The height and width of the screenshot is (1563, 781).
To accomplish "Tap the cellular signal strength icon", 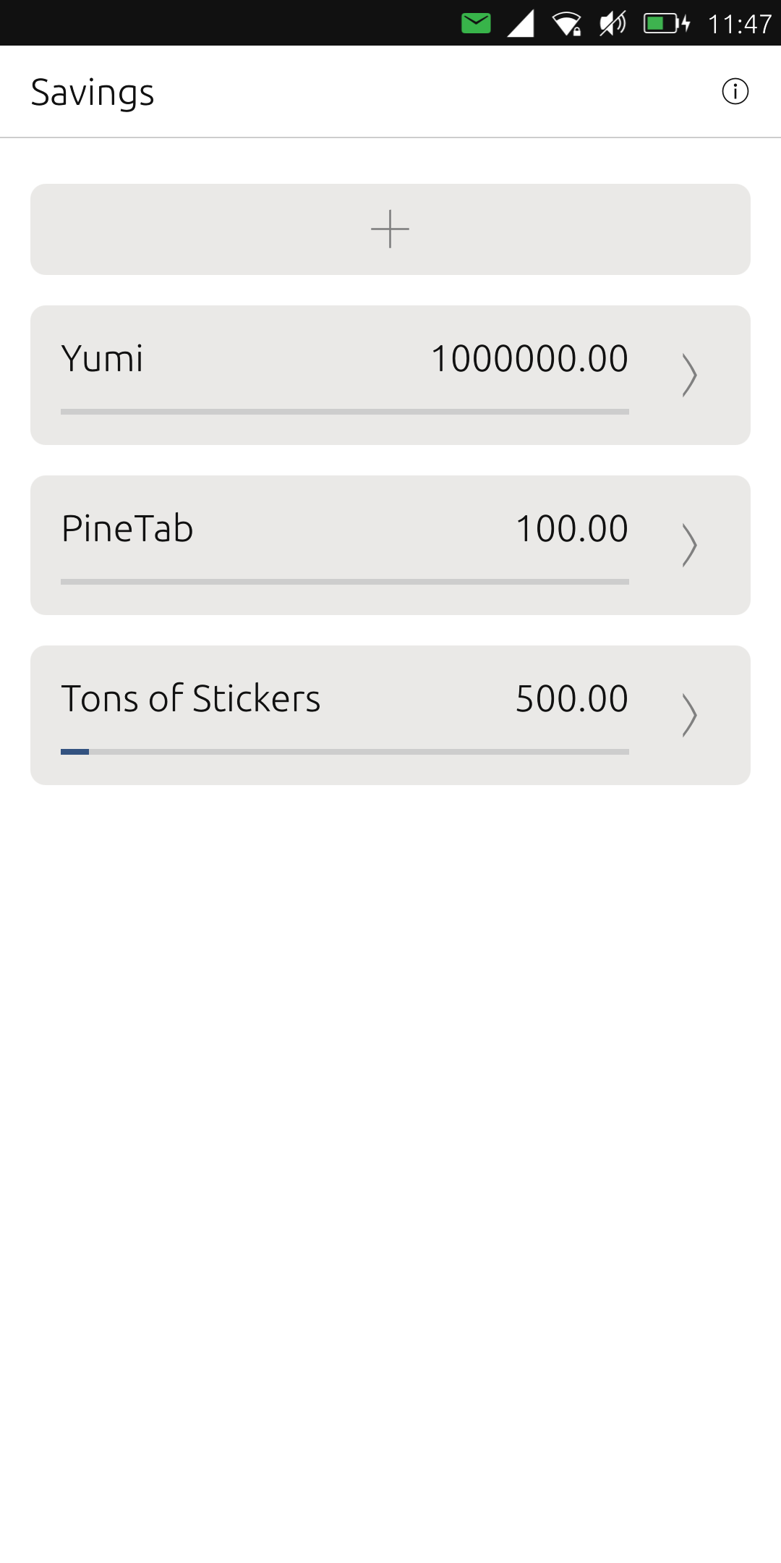I will (521, 23).
